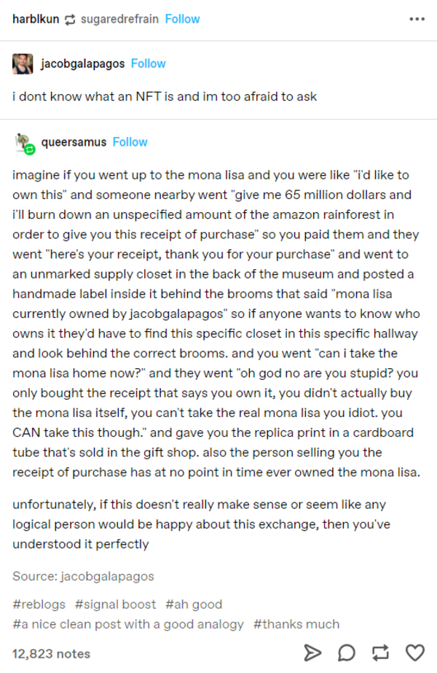Image resolution: width=437 pixels, height=673 pixels.
Task: Open queersamus avatar icon
Action: point(24,143)
